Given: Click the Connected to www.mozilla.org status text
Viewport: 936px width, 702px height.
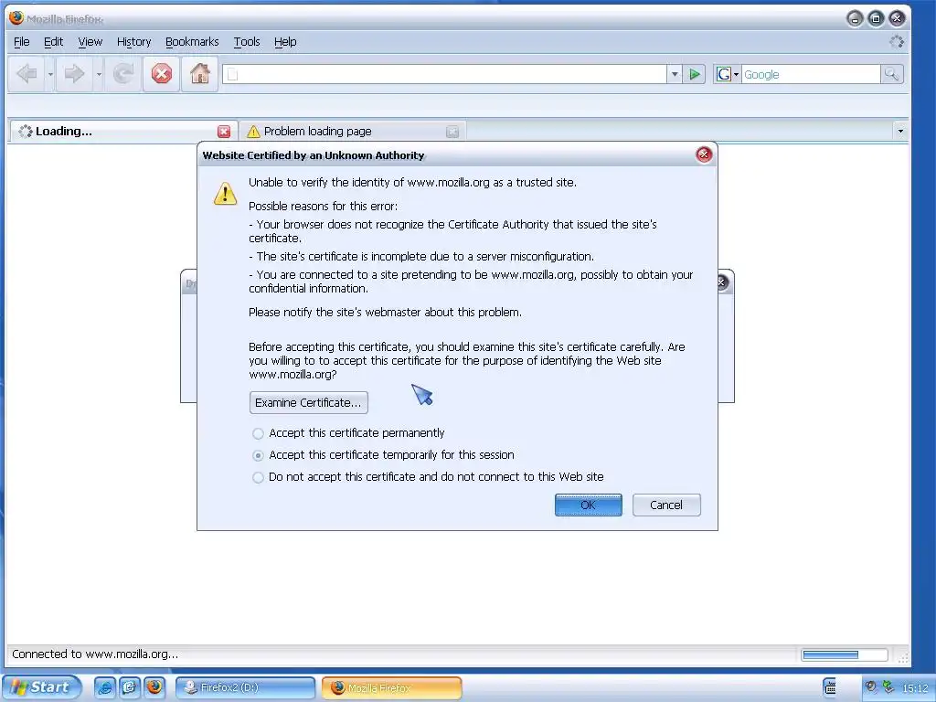Looking at the screenshot, I should coord(95,654).
